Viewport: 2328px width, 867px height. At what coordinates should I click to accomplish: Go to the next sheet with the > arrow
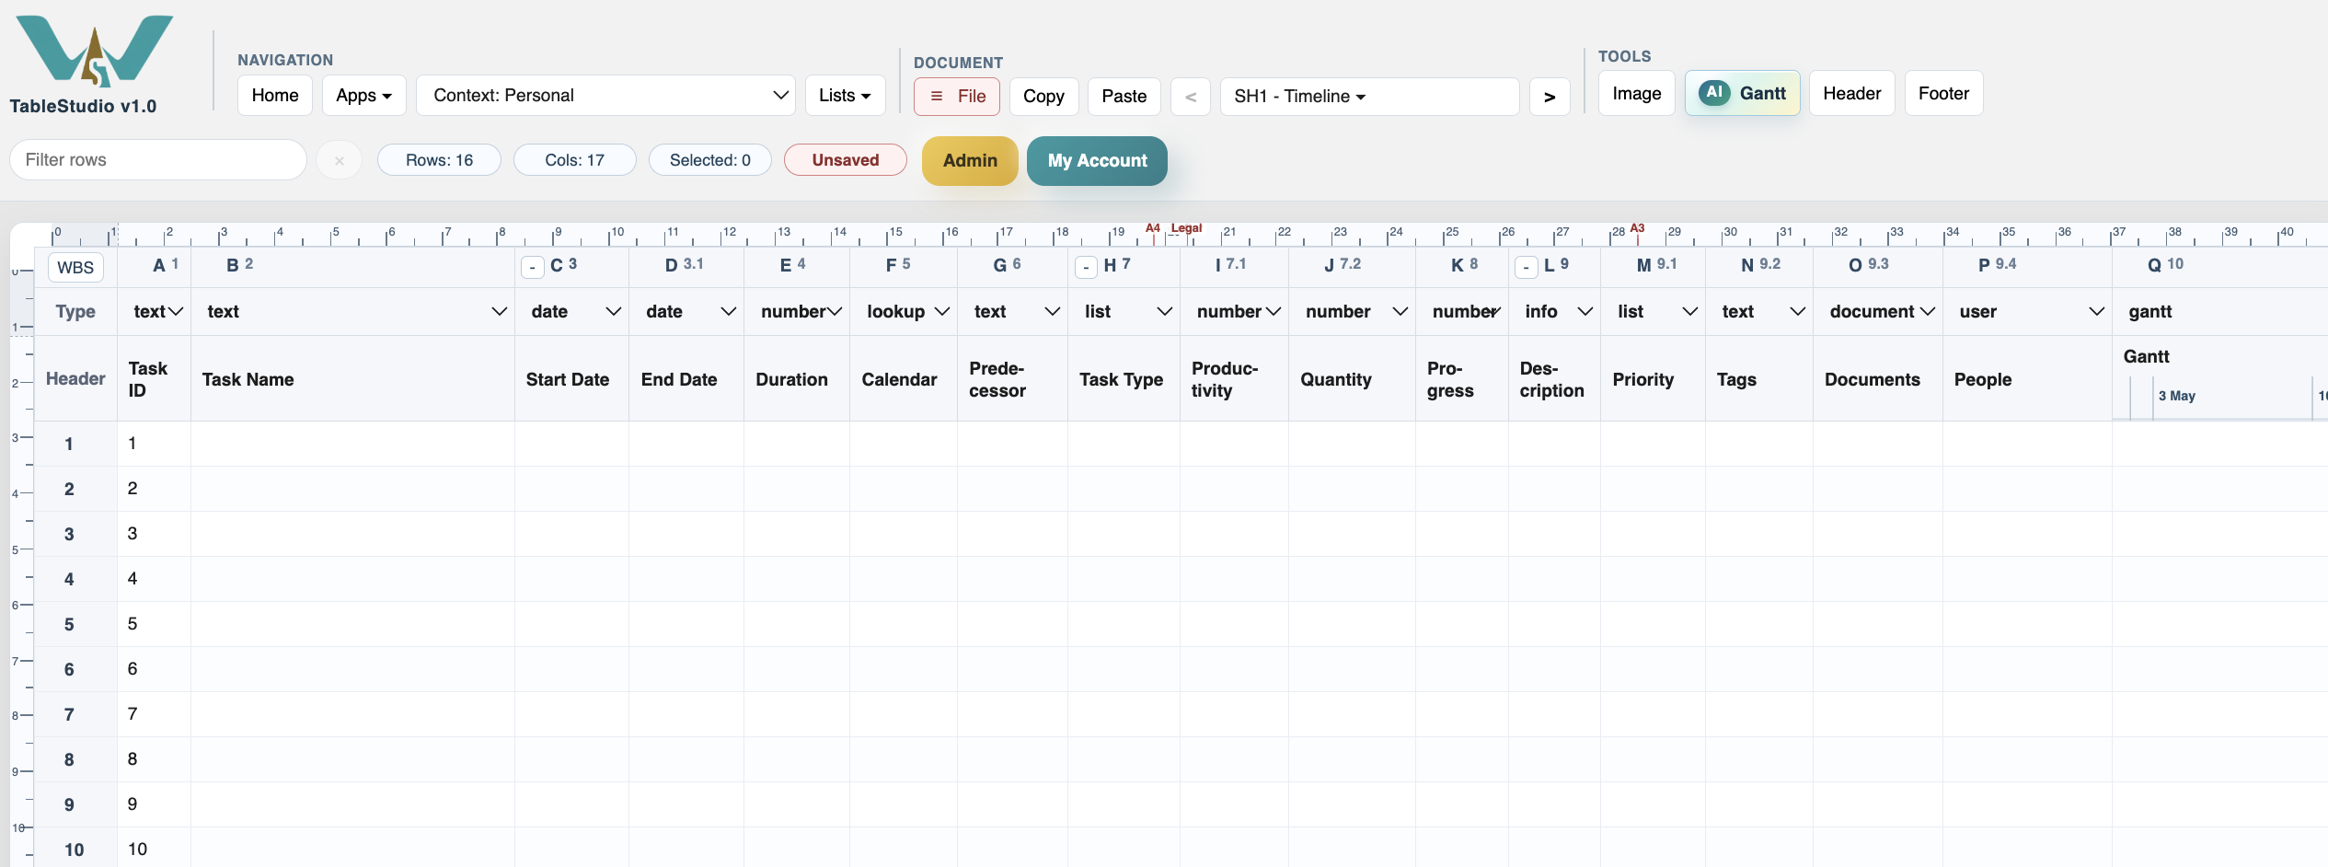click(x=1550, y=97)
